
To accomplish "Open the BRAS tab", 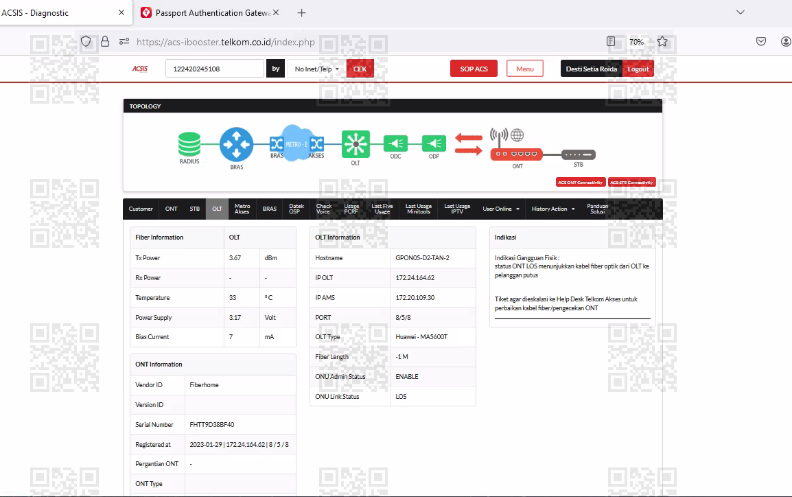I will (x=269, y=209).
